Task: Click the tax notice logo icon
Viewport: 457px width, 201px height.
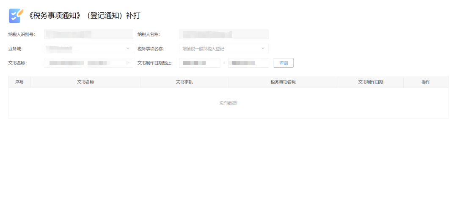Action: (16, 16)
